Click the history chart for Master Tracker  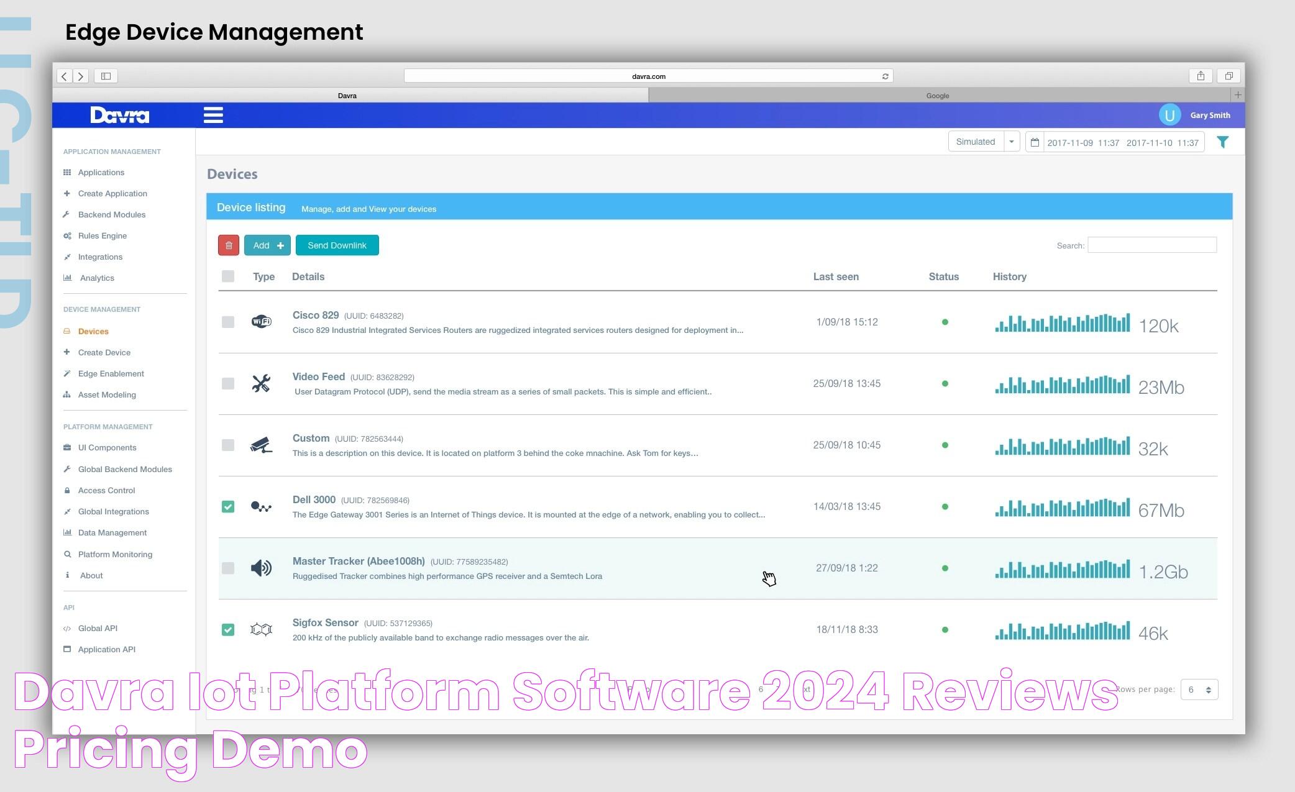[x=1063, y=568]
